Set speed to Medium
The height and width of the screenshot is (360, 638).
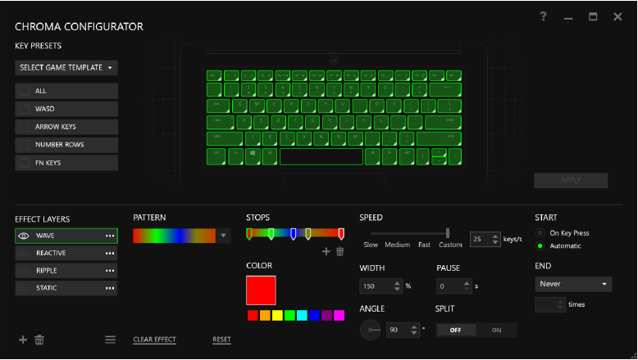point(398,245)
